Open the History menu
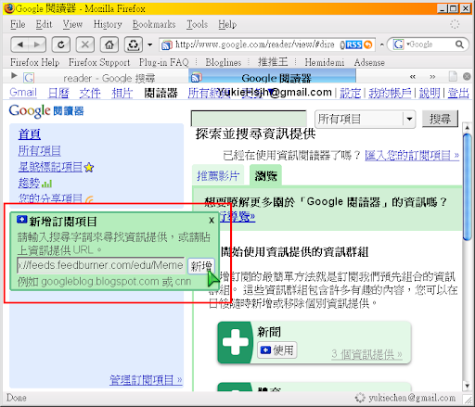Viewport: 475px width, 407px height. (x=108, y=24)
